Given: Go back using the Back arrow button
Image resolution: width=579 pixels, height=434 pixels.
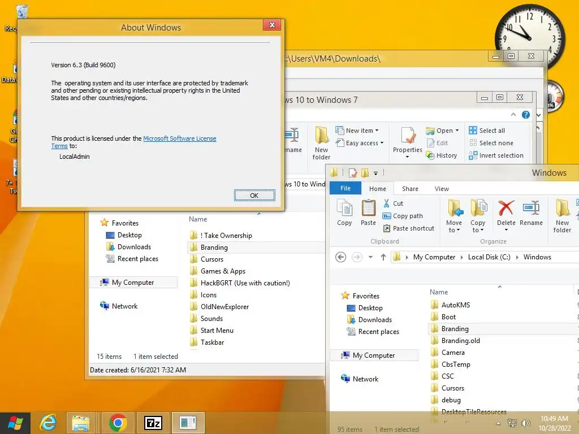Looking at the screenshot, I should click(340, 257).
